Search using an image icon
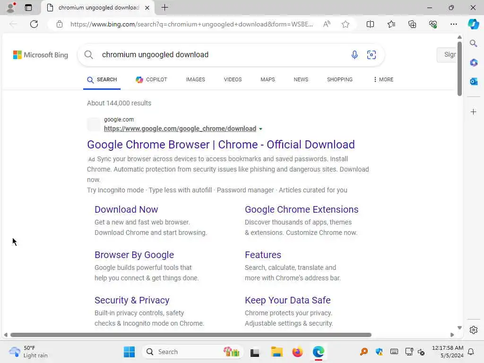This screenshot has height=363, width=484. point(372,55)
